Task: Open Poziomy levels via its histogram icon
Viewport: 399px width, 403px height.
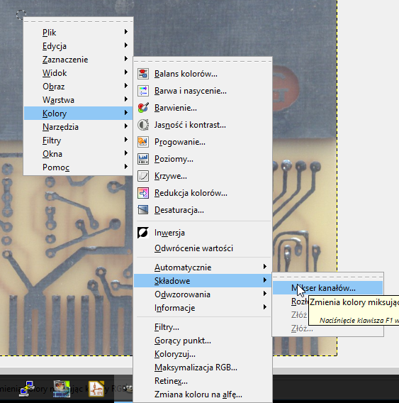Action: pyautogui.click(x=143, y=159)
